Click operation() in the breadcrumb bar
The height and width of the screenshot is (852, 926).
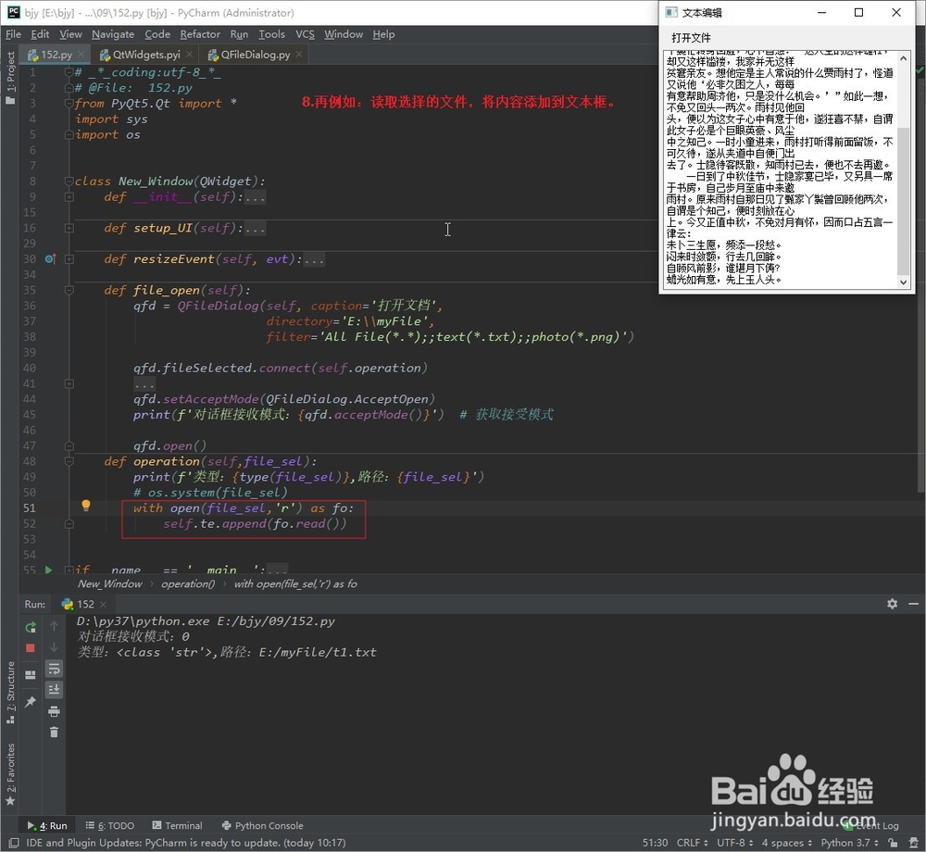click(188, 584)
